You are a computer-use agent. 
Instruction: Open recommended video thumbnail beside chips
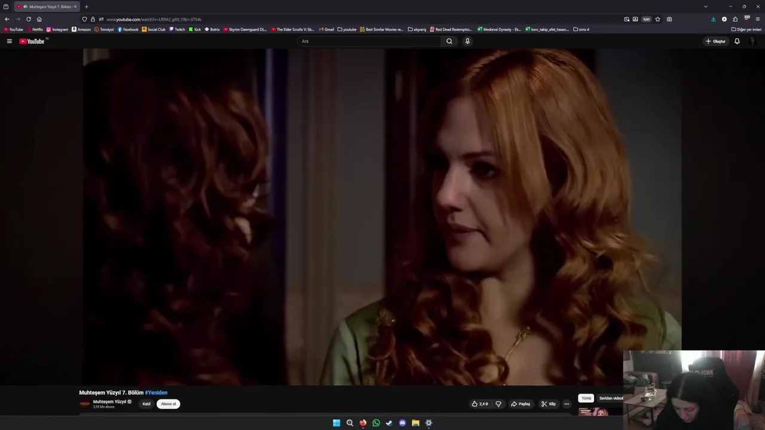[x=600, y=411]
